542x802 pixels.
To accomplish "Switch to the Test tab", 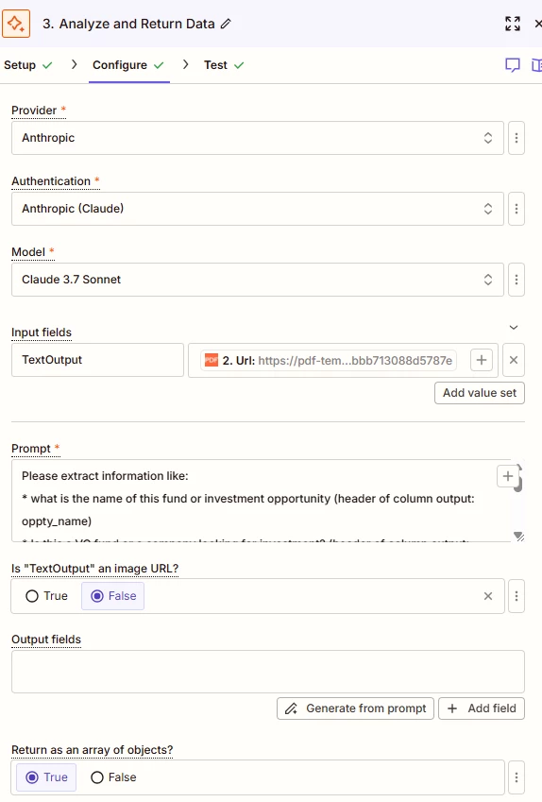I will coord(224,65).
